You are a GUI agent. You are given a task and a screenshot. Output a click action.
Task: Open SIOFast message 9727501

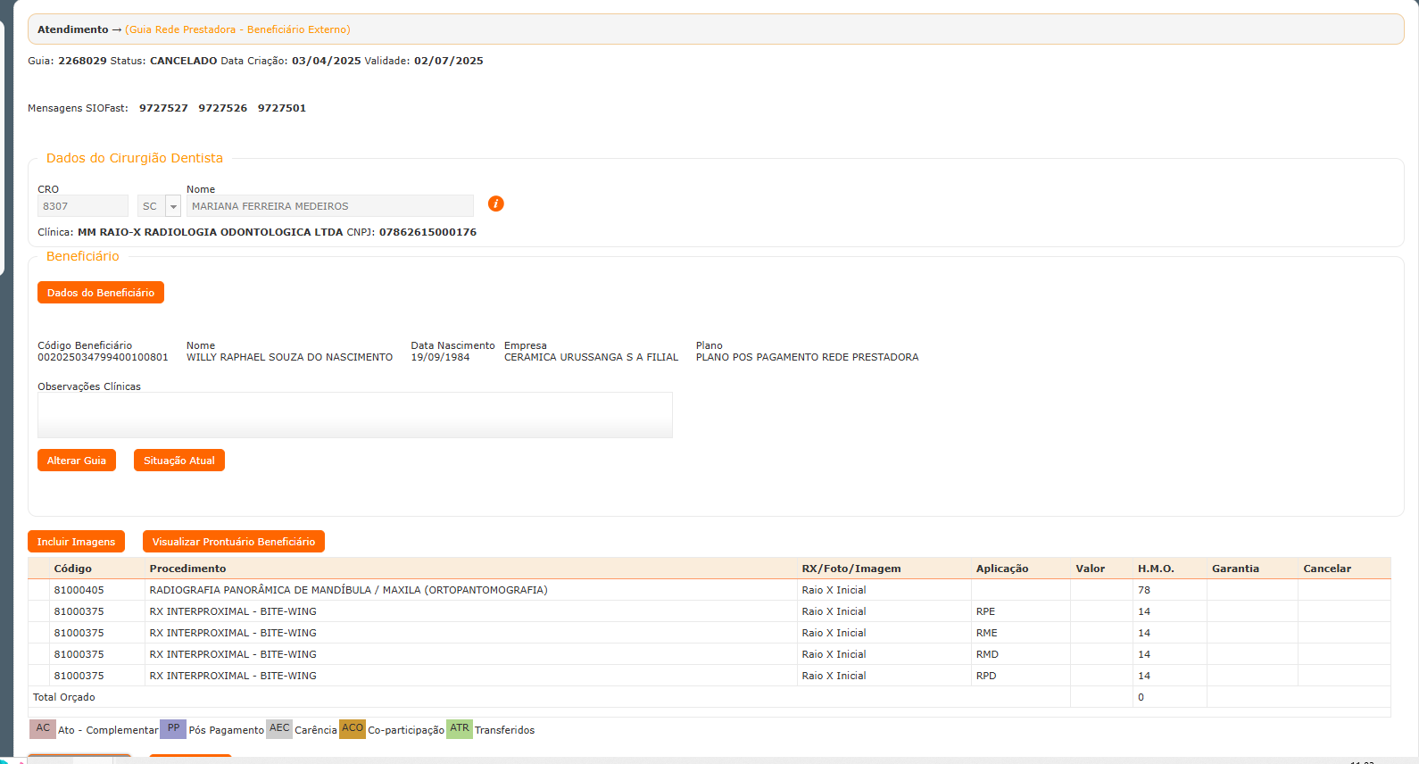coord(282,108)
